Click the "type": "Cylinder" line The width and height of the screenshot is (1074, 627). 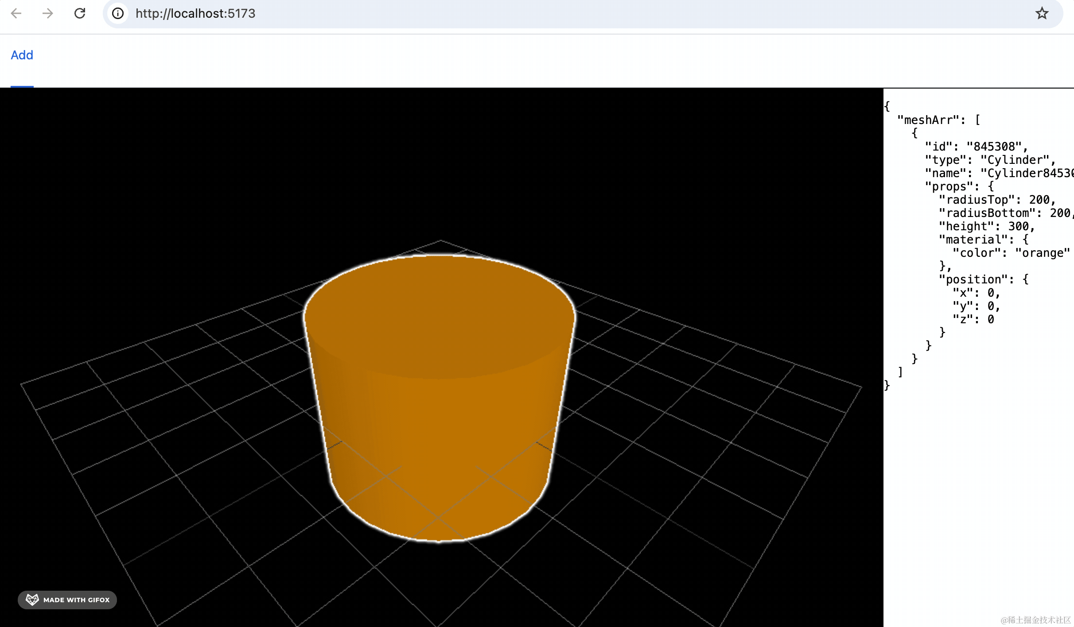click(x=990, y=160)
